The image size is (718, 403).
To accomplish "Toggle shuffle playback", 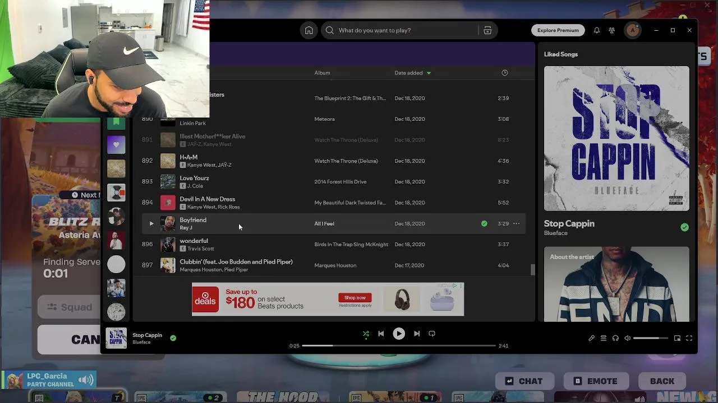I will 366,334.
